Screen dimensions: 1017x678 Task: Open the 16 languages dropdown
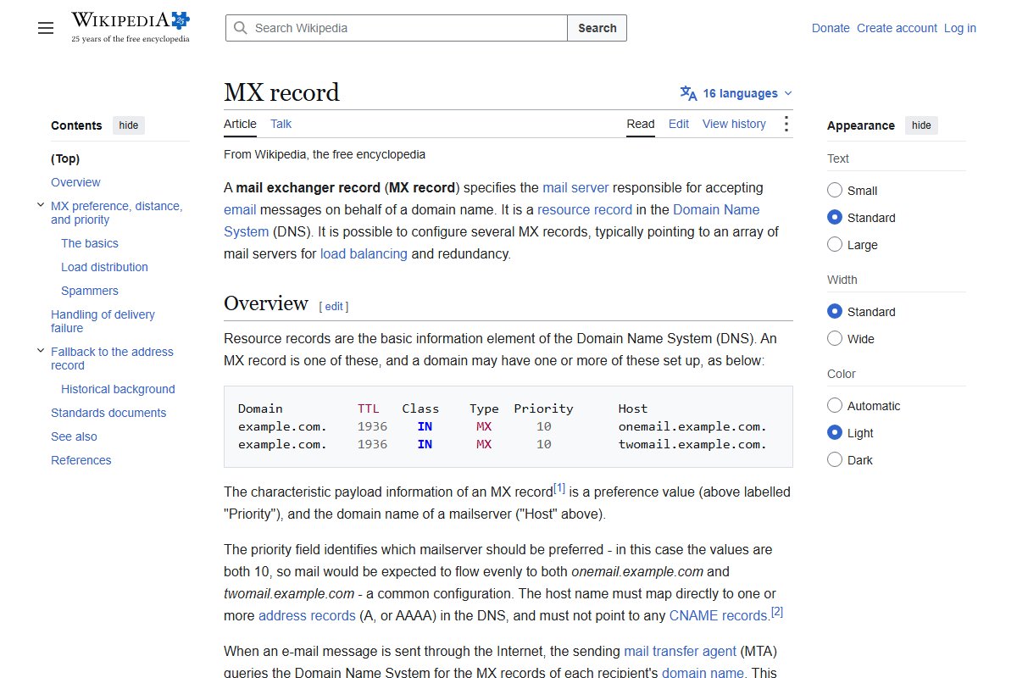pyautogui.click(x=736, y=93)
